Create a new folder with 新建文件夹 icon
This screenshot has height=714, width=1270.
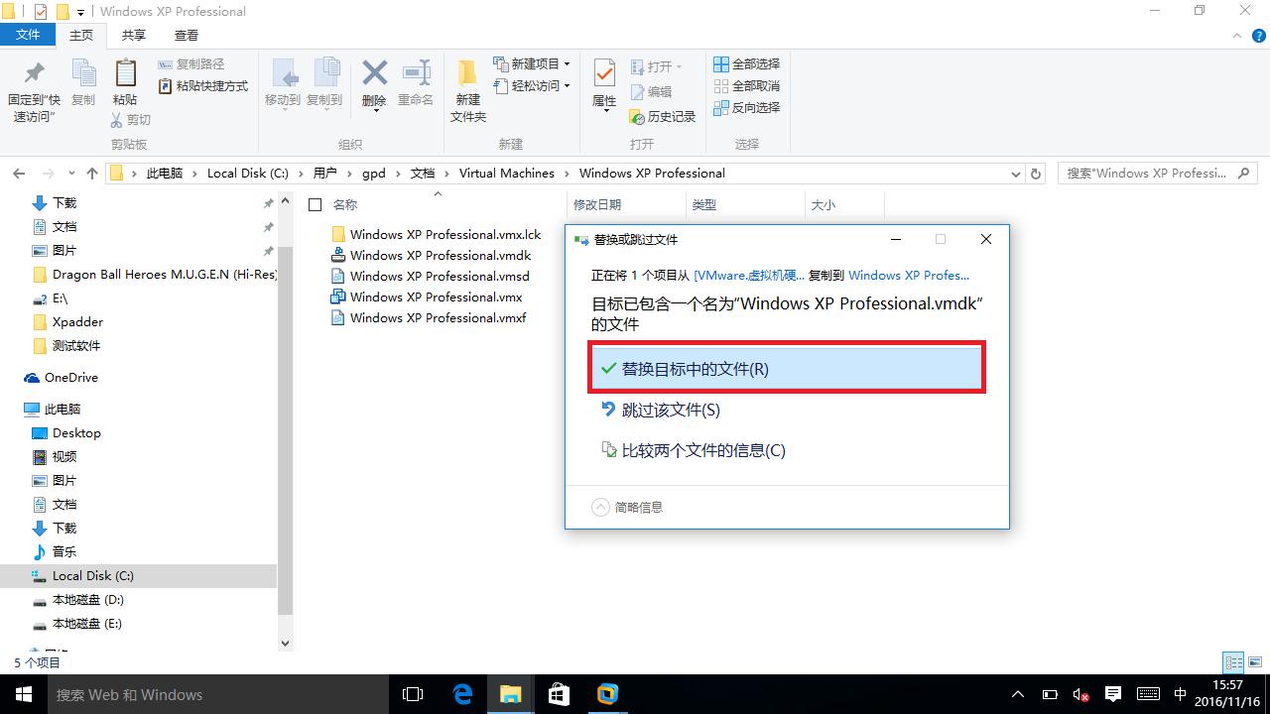tap(467, 86)
